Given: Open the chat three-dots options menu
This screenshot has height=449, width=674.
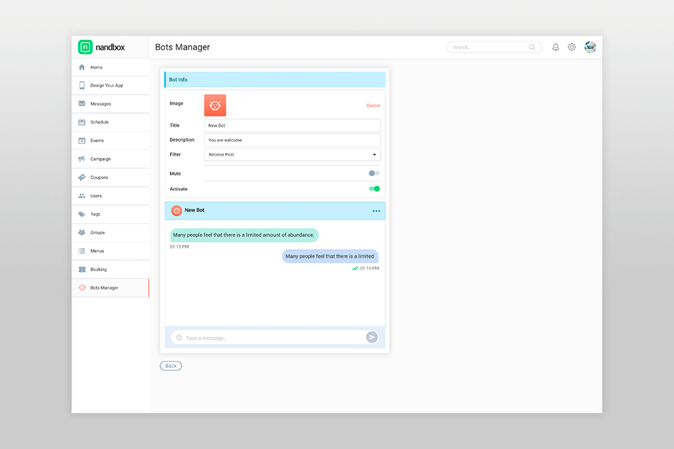Looking at the screenshot, I should tap(376, 211).
